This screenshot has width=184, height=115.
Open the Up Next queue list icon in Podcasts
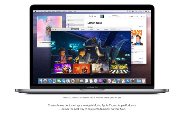tap(144, 16)
